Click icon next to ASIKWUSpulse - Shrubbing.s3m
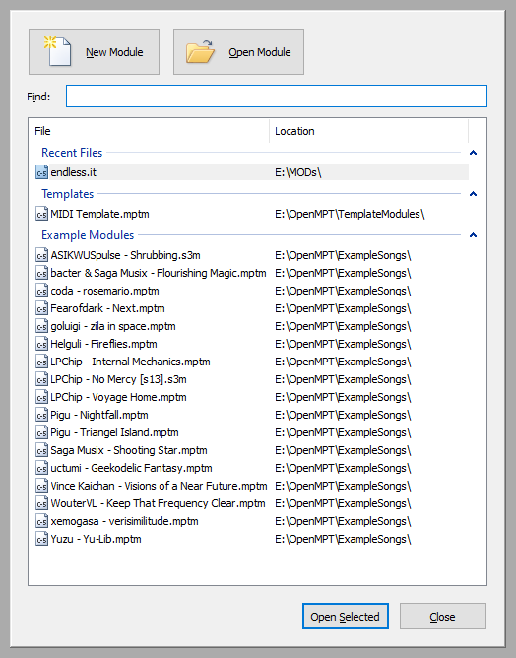 click(41, 255)
